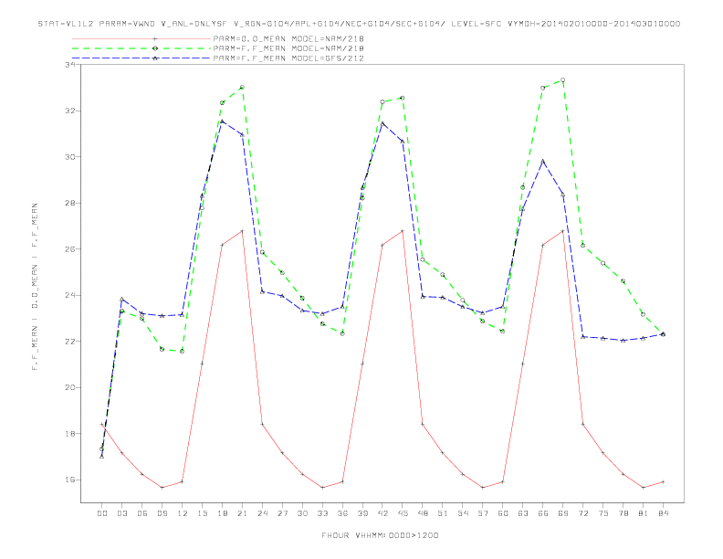Image resolution: width=723 pixels, height=559 pixels.
Task: Click y-axis tick label 26
Action: [x=70, y=249]
